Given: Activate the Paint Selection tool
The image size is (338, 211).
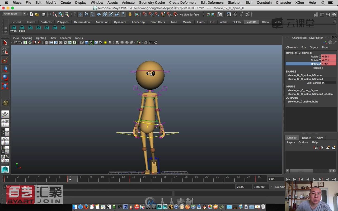Looking at the screenshot, I should coord(5,60).
